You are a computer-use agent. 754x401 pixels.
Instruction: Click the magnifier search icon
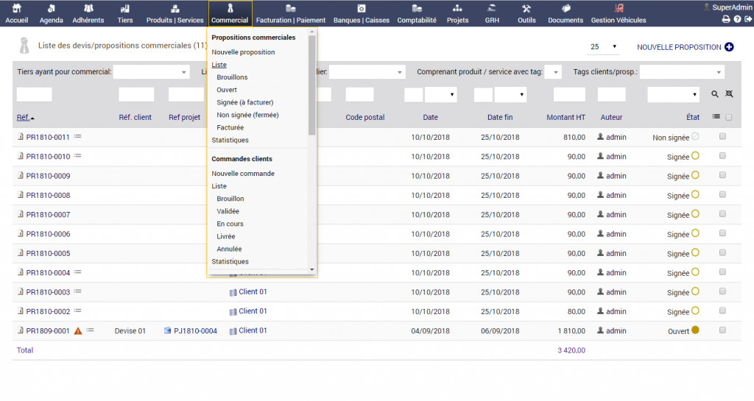[715, 95]
